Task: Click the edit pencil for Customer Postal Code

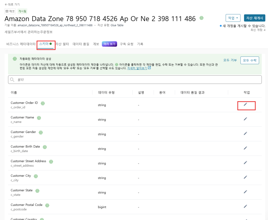Action: click(245, 206)
